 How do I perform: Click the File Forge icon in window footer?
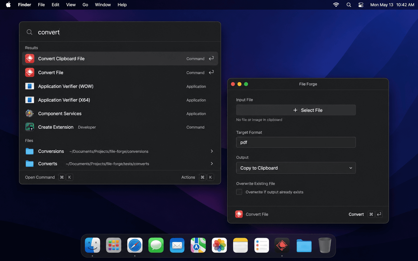click(239, 214)
